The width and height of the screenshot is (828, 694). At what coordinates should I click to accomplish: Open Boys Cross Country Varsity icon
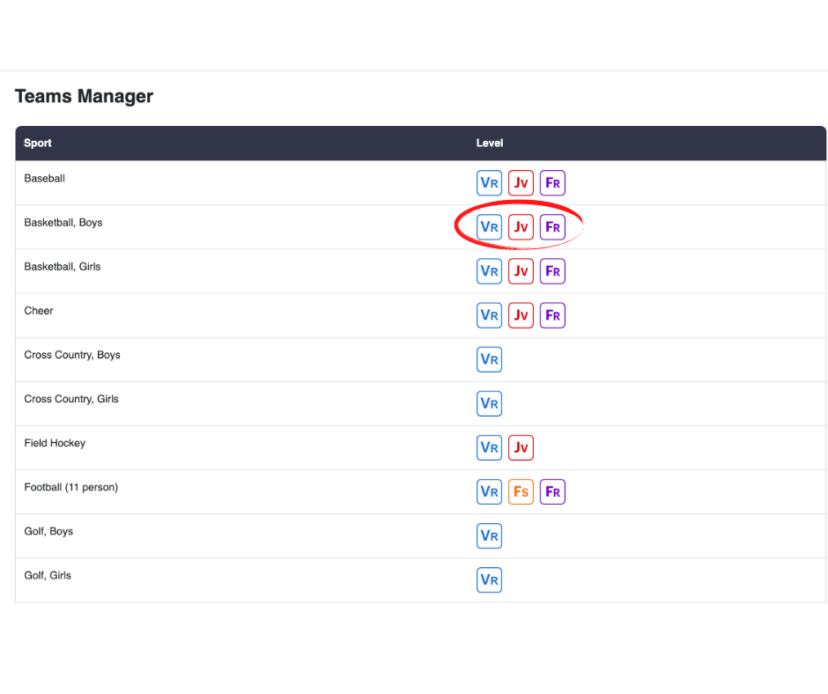(489, 359)
